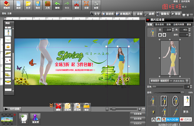Image resolution: width=194 pixels, height=126 pixels.
Task: Insert text with the 文字 tool
Action: [x=95, y=14]
